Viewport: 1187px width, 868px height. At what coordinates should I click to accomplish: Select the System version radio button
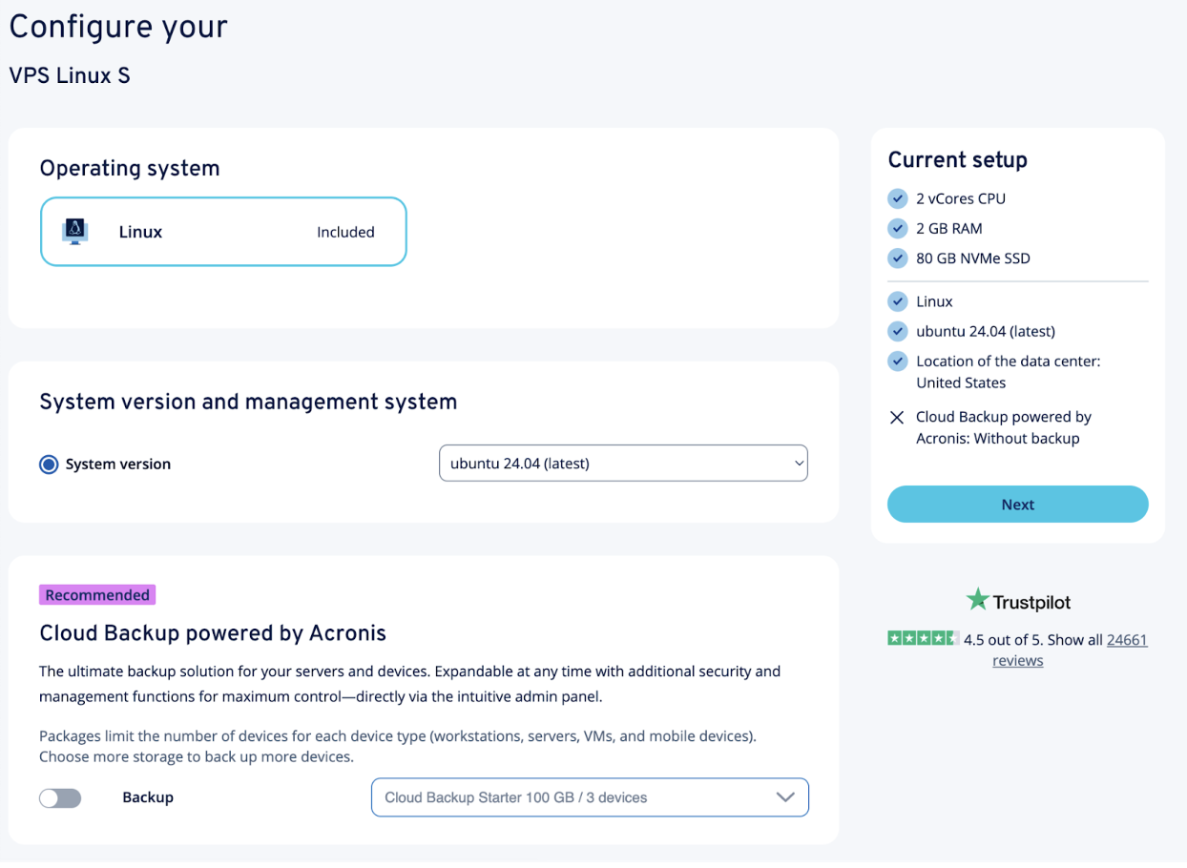[49, 465]
